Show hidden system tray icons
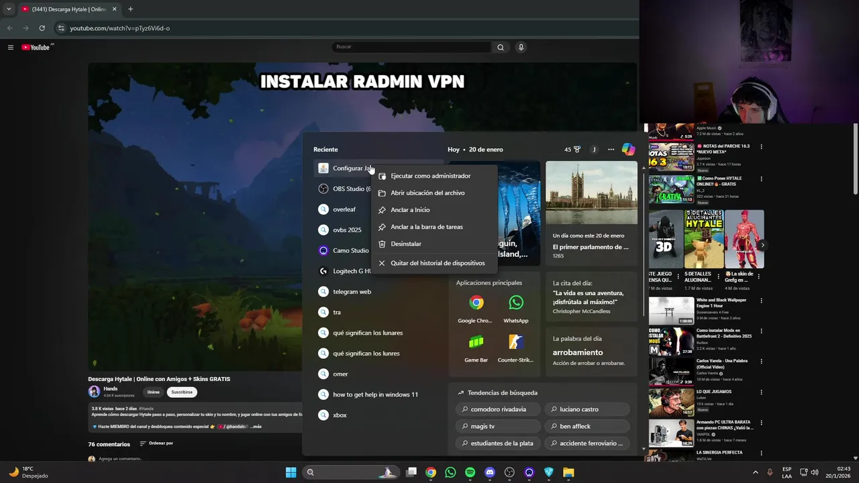859x483 pixels. [x=755, y=472]
